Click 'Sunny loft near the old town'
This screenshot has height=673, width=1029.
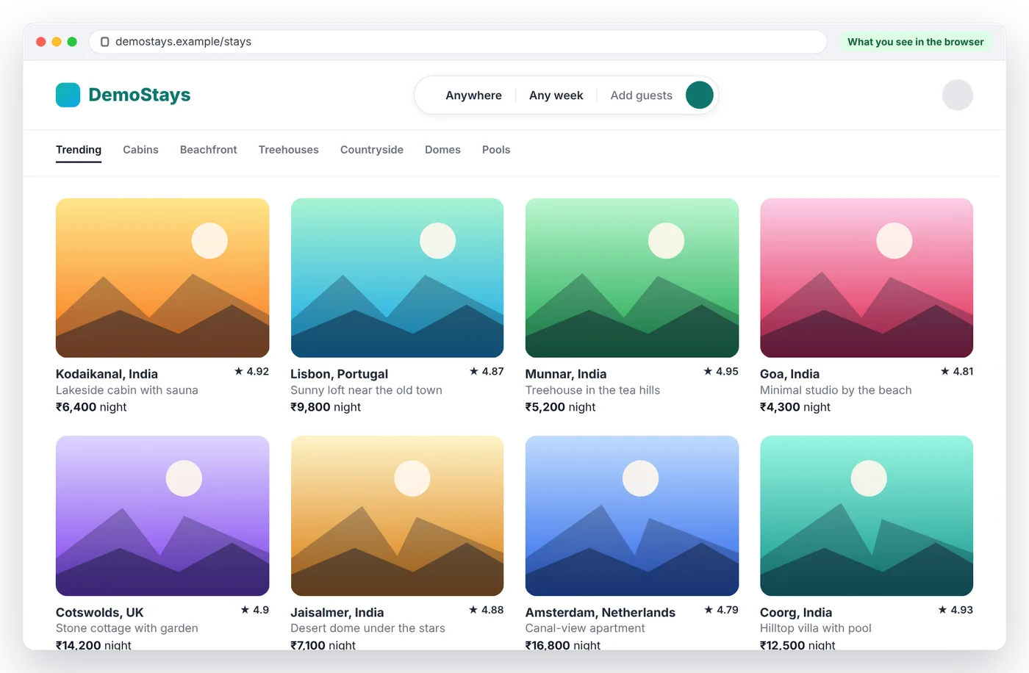point(366,390)
